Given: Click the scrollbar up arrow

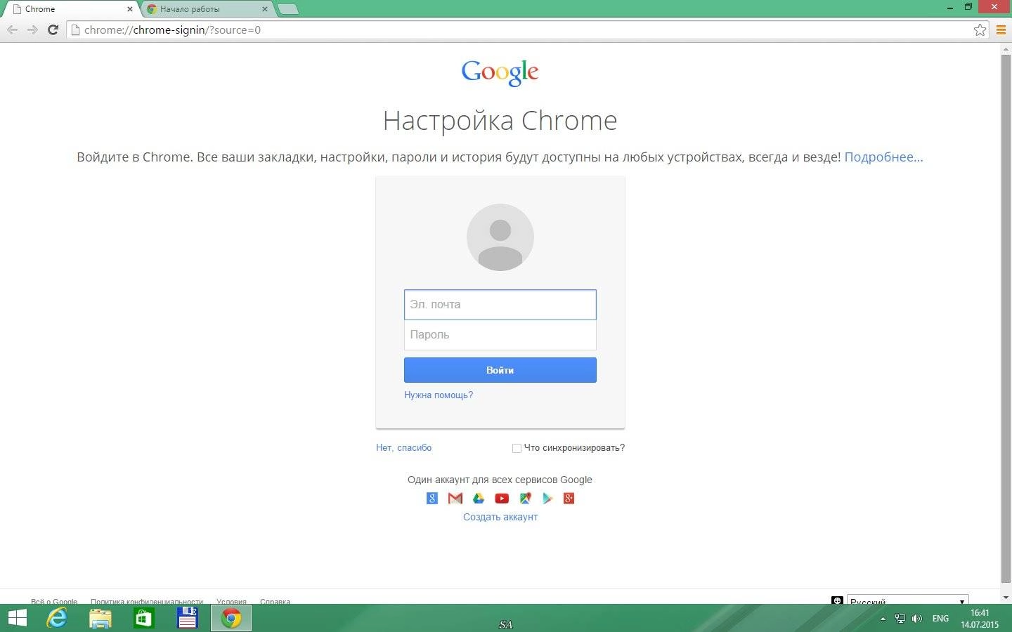Looking at the screenshot, I should [x=1006, y=48].
